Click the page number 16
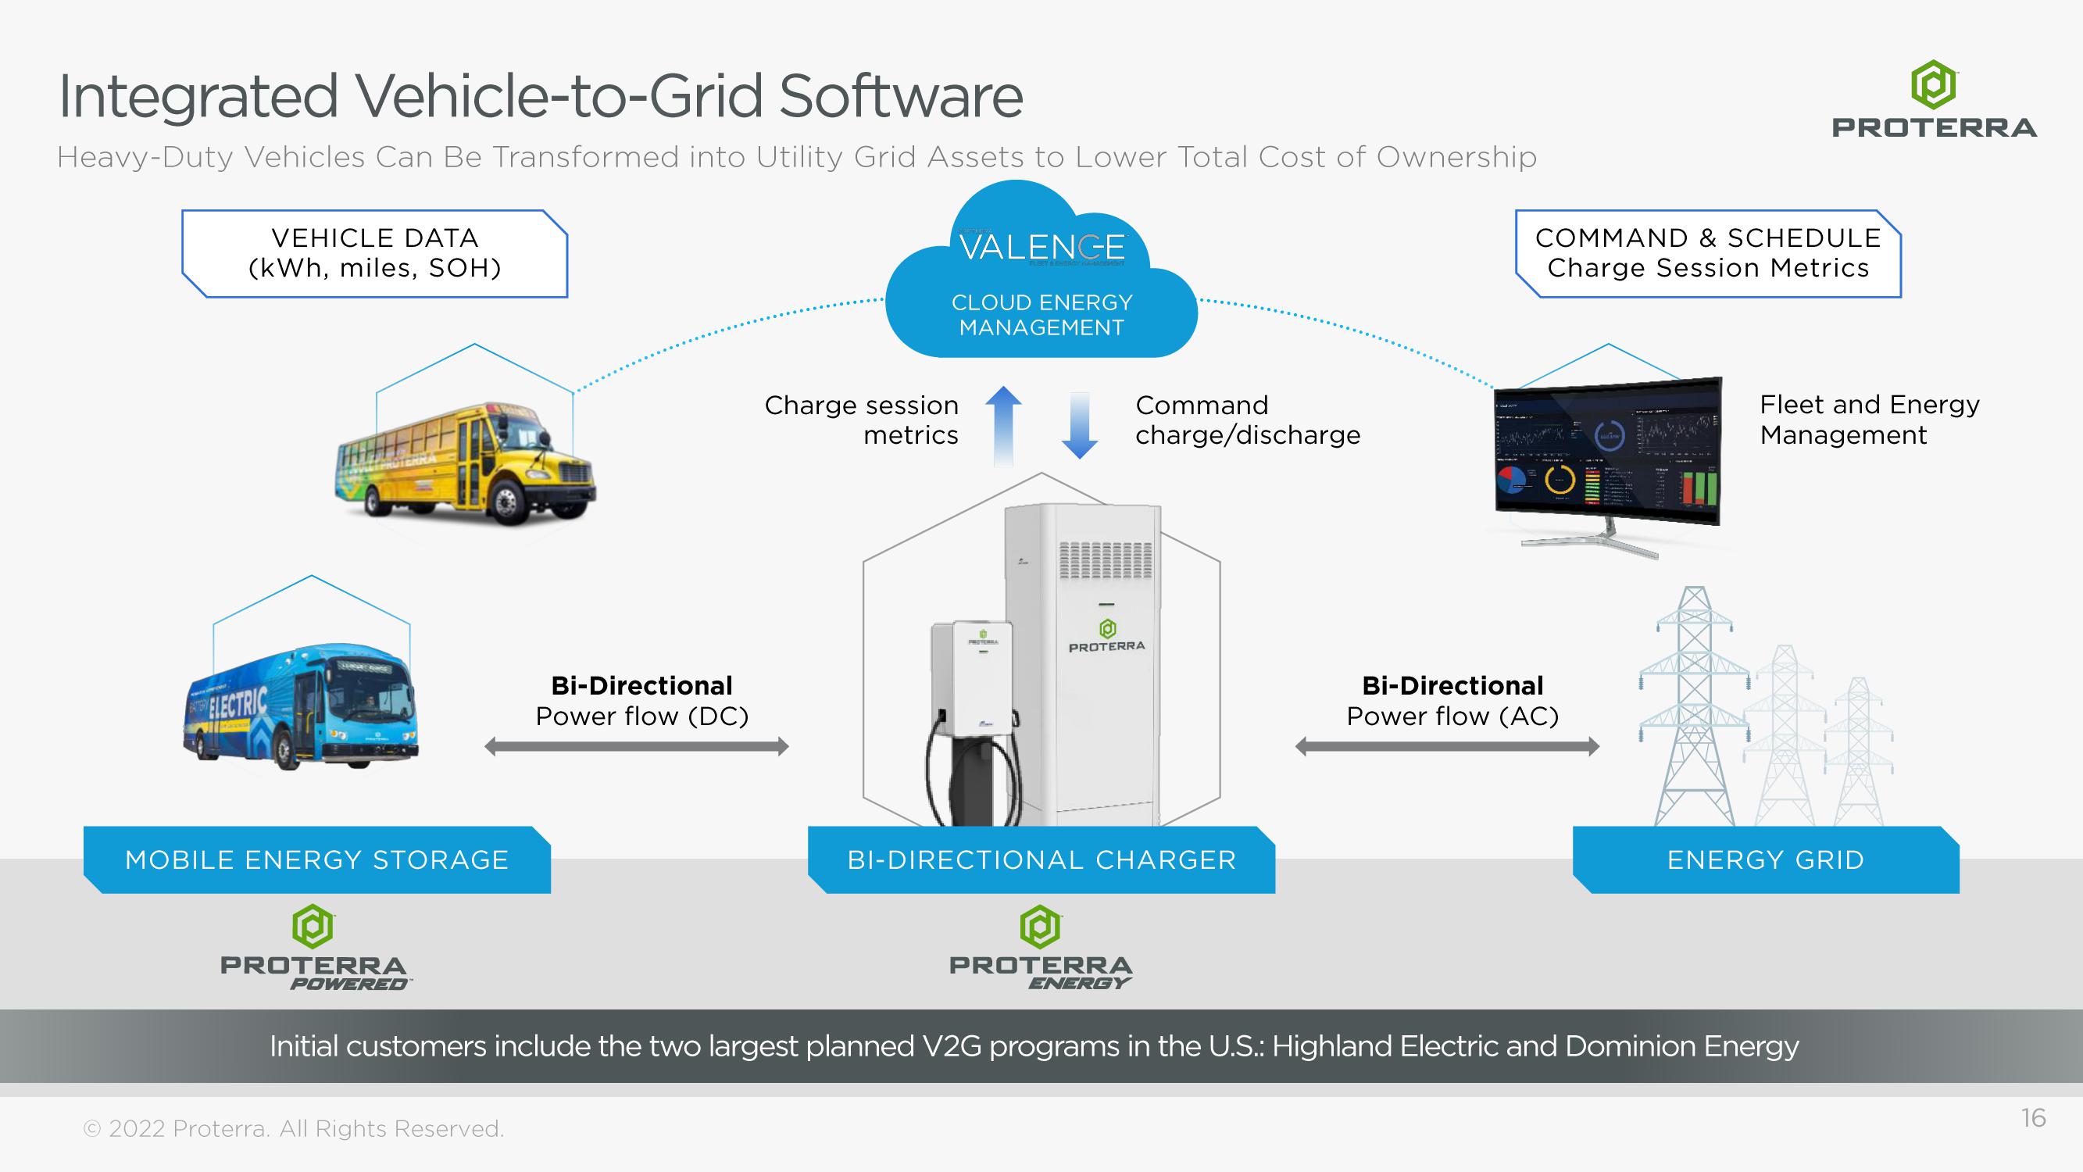This screenshot has width=2083, height=1172. click(x=2033, y=1118)
